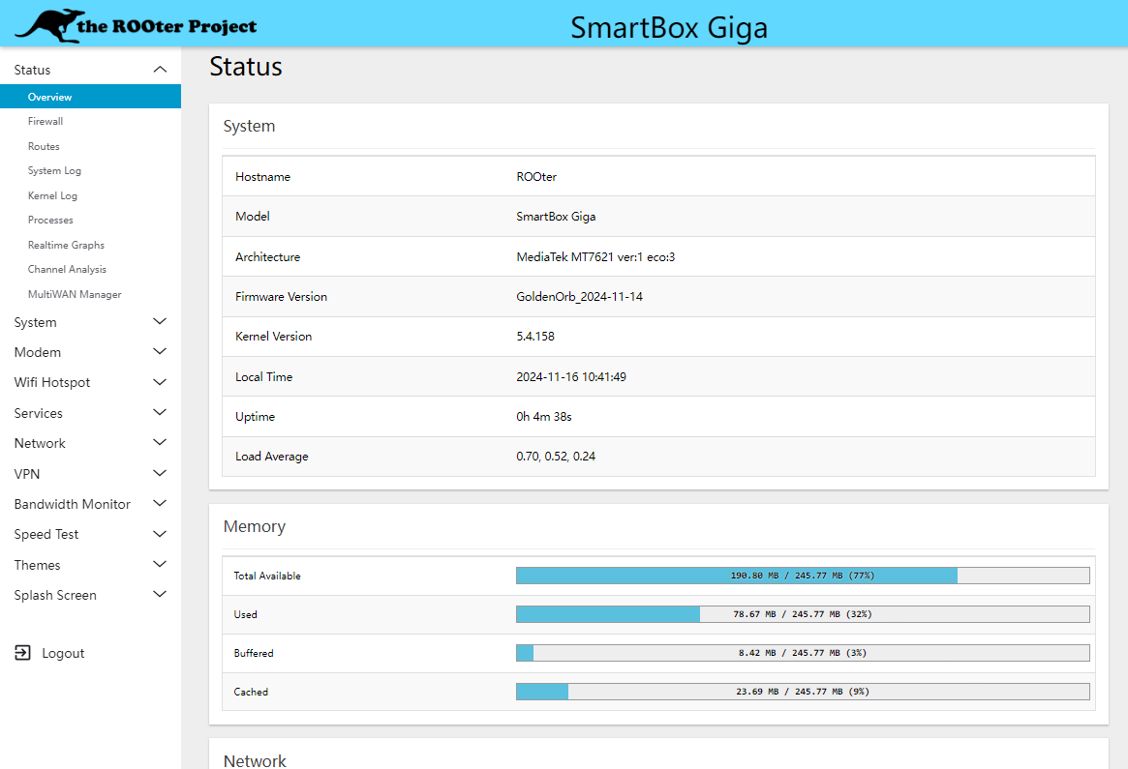The height and width of the screenshot is (769, 1128).
Task: View the Kernel Log page
Action: tap(52, 195)
